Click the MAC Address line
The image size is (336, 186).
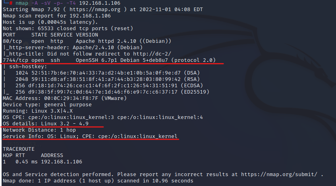pyautogui.click(x=56, y=98)
